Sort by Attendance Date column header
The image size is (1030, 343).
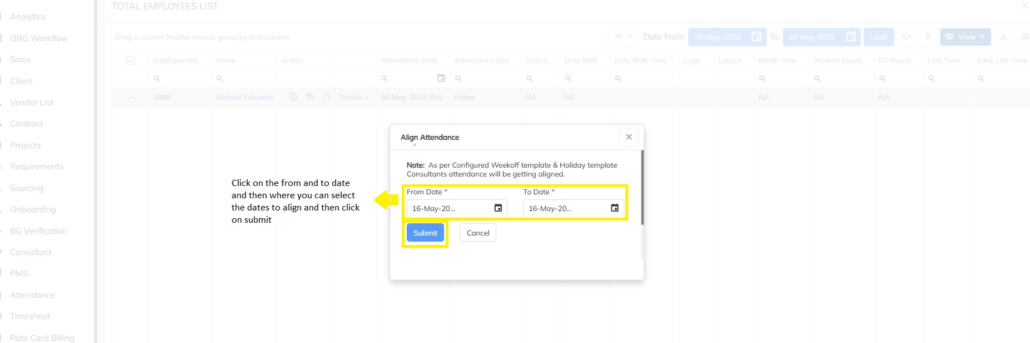409,60
